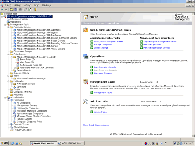The image size is (195, 146).
Task: Switch to MOM 2005 Web Console taskbar button
Action: click(71, 143)
